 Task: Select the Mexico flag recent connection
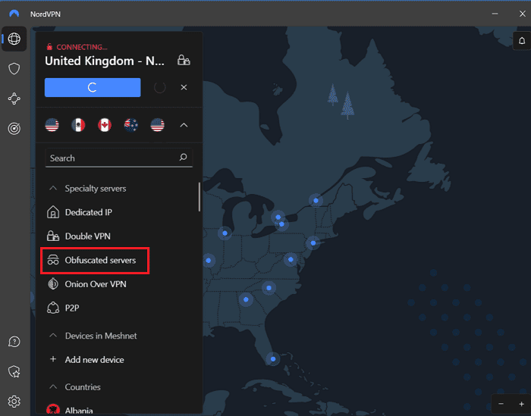[x=78, y=125]
